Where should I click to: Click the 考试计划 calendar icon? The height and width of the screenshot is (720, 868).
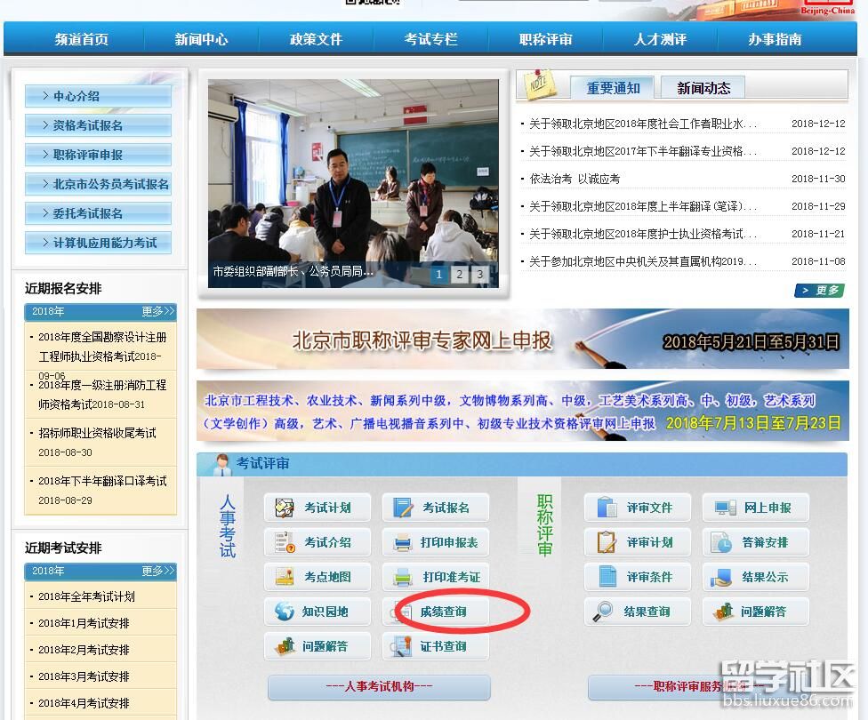tap(285, 508)
